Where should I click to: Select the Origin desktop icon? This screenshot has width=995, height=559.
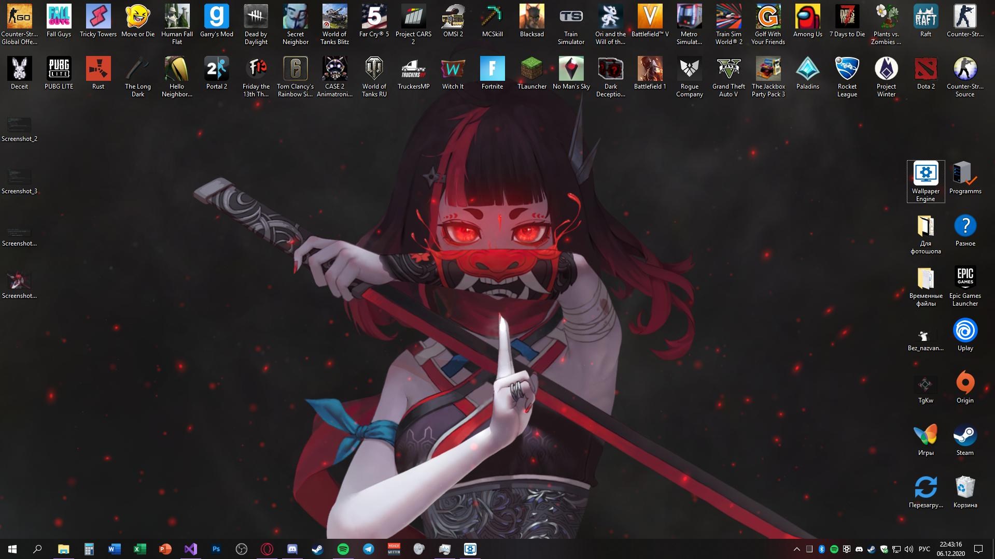pos(965,388)
